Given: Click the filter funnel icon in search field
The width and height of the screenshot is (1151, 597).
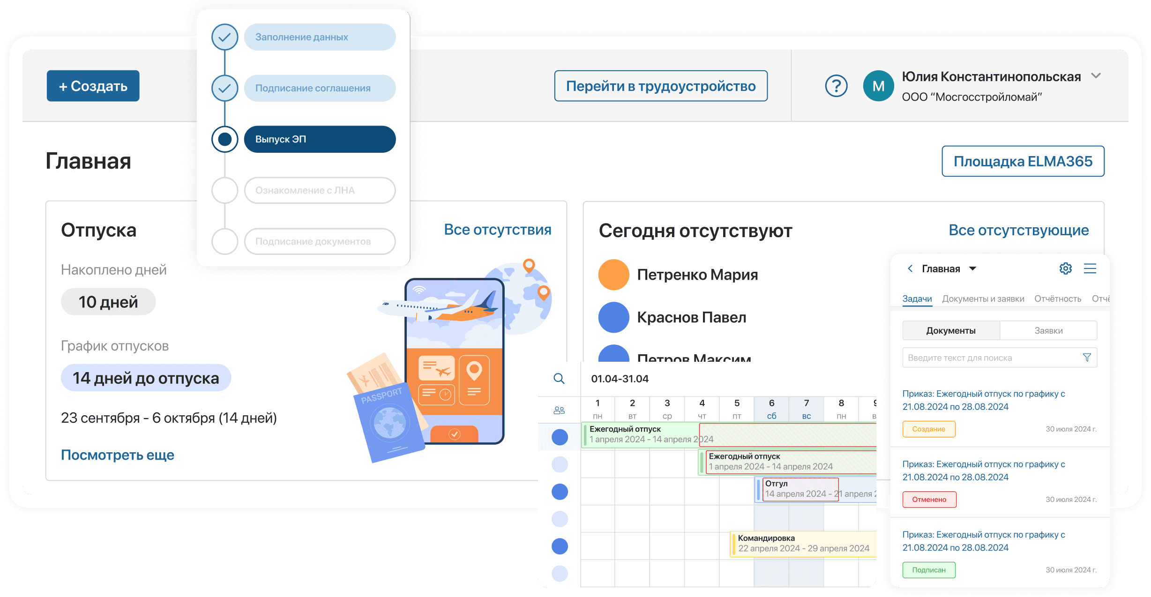Looking at the screenshot, I should click(x=1087, y=358).
